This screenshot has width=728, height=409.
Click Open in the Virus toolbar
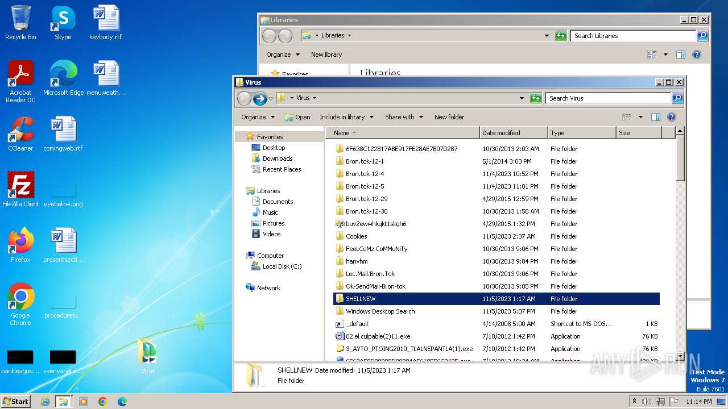click(x=297, y=117)
